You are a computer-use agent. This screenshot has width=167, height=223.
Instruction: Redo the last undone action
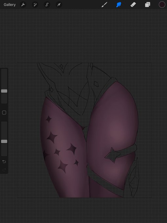click(x=4, y=170)
